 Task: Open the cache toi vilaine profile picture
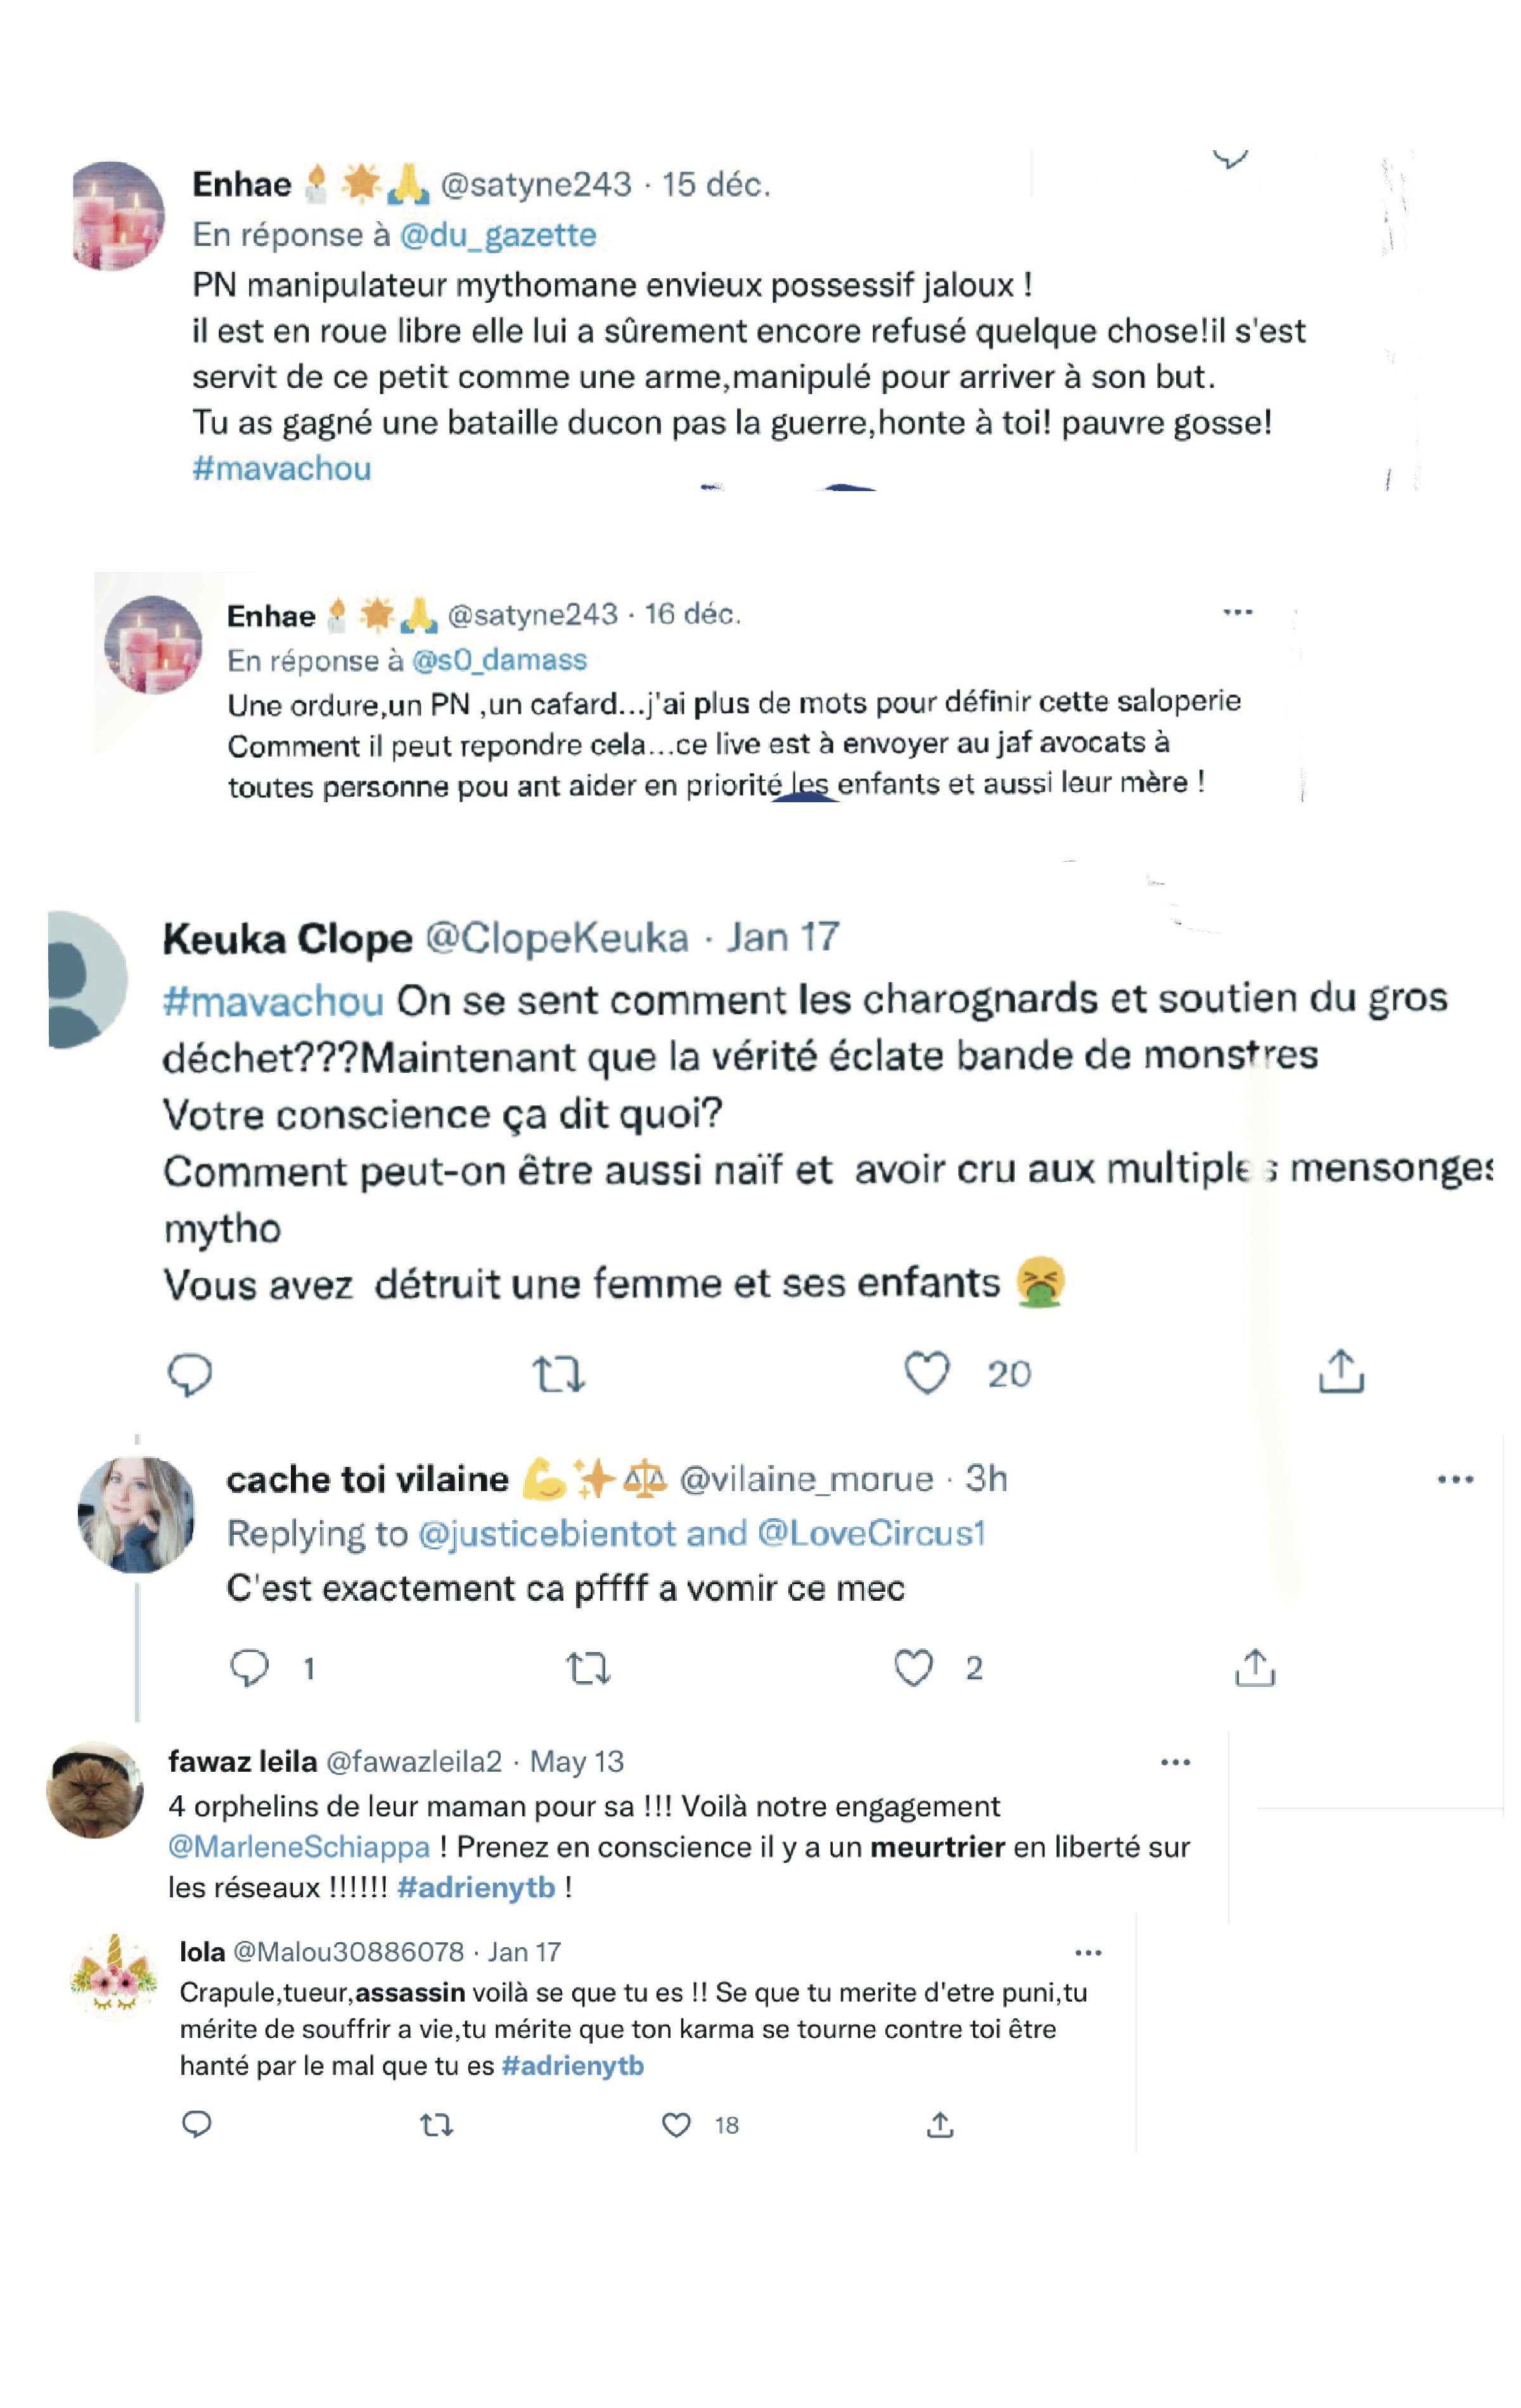[137, 1514]
